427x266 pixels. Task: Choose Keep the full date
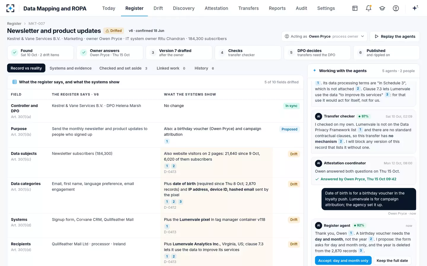[392, 260]
